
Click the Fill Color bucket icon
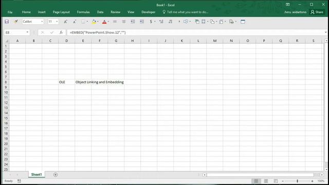point(94,22)
